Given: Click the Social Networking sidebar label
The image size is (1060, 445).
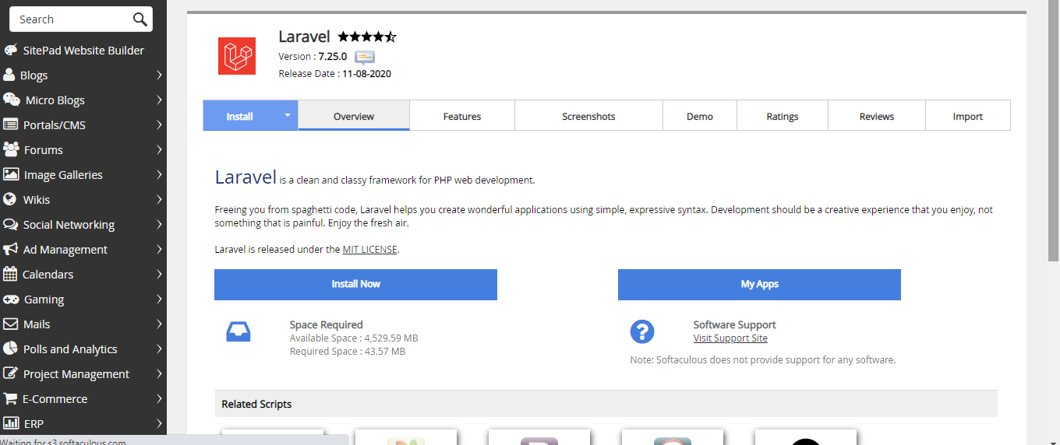Looking at the screenshot, I should coord(69,225).
